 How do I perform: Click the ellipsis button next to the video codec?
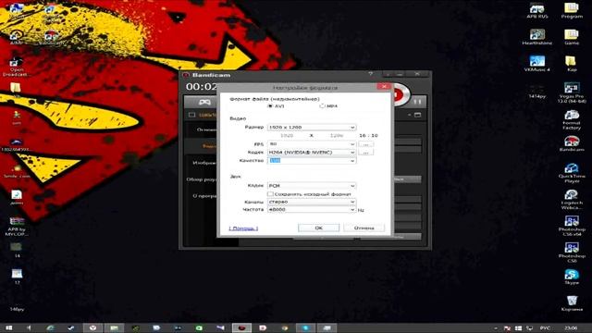tap(366, 153)
